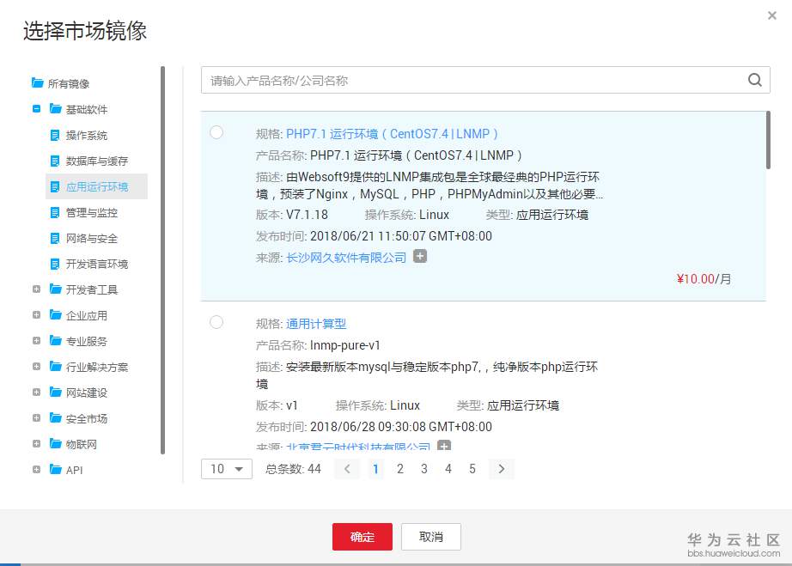Click the folder icon for 所有镜像

[x=36, y=83]
